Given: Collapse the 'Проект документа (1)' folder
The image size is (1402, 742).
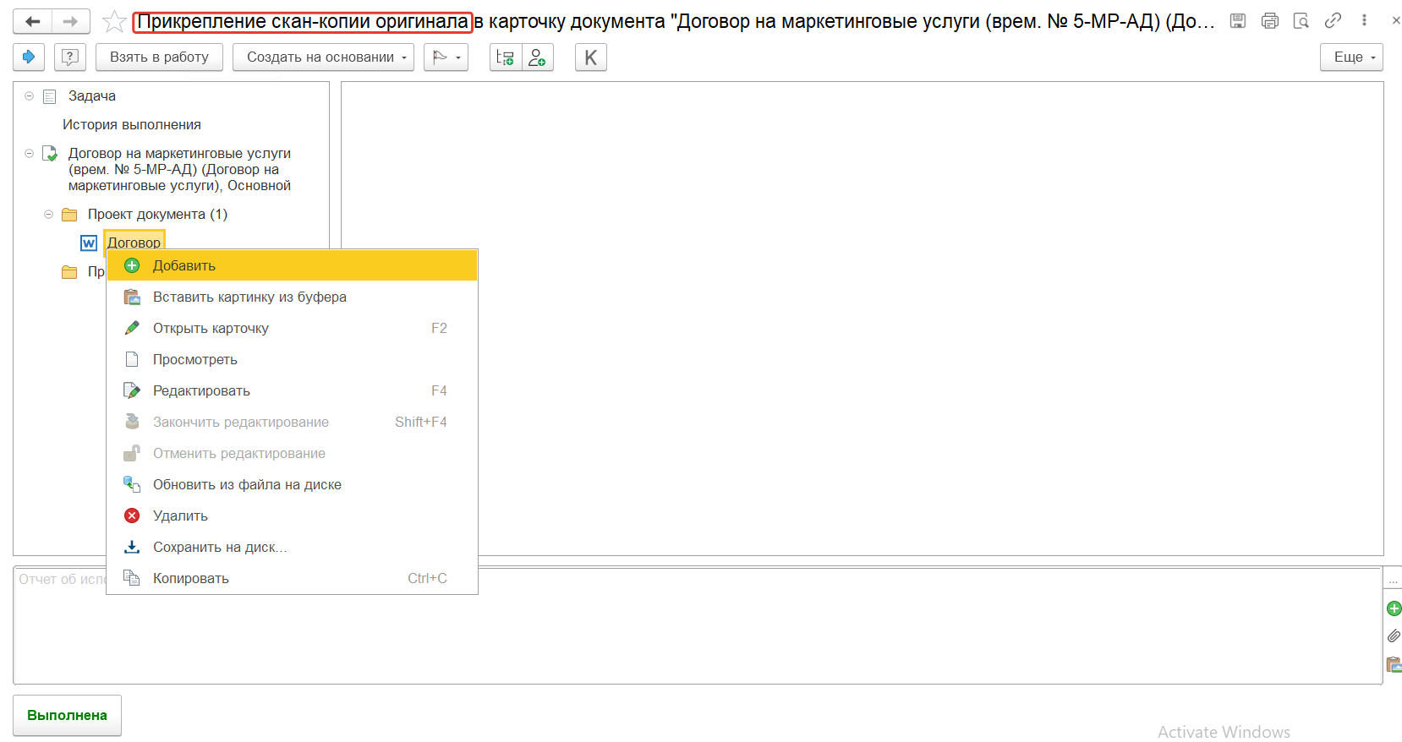Looking at the screenshot, I should [48, 215].
